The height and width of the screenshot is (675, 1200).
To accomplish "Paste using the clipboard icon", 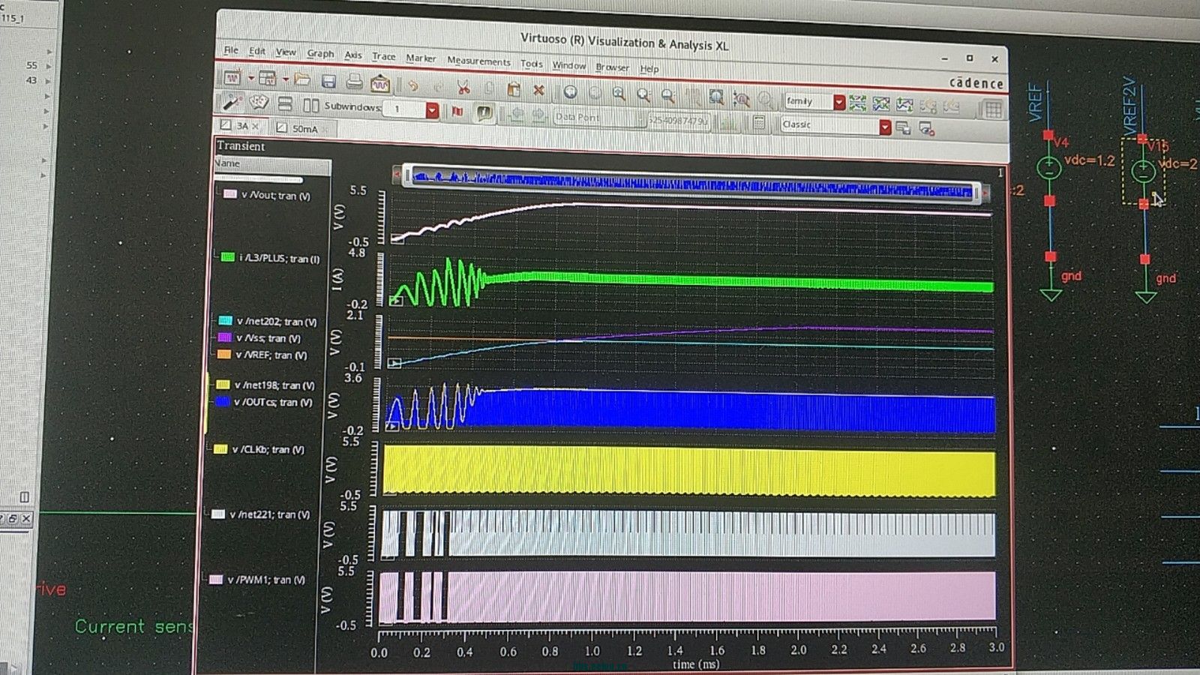I will 514,89.
